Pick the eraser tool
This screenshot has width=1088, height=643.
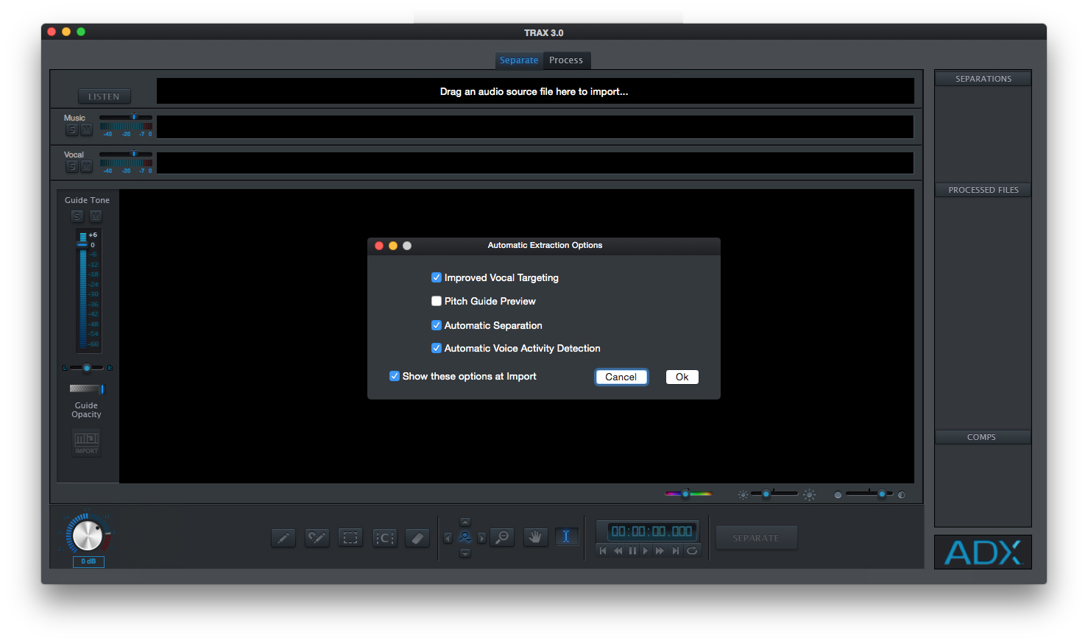point(417,538)
